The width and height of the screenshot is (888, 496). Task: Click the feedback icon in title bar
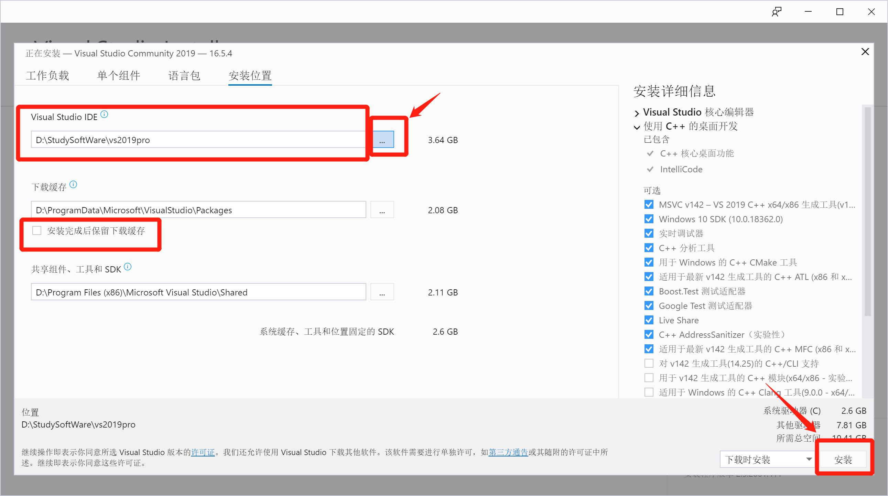click(x=776, y=12)
